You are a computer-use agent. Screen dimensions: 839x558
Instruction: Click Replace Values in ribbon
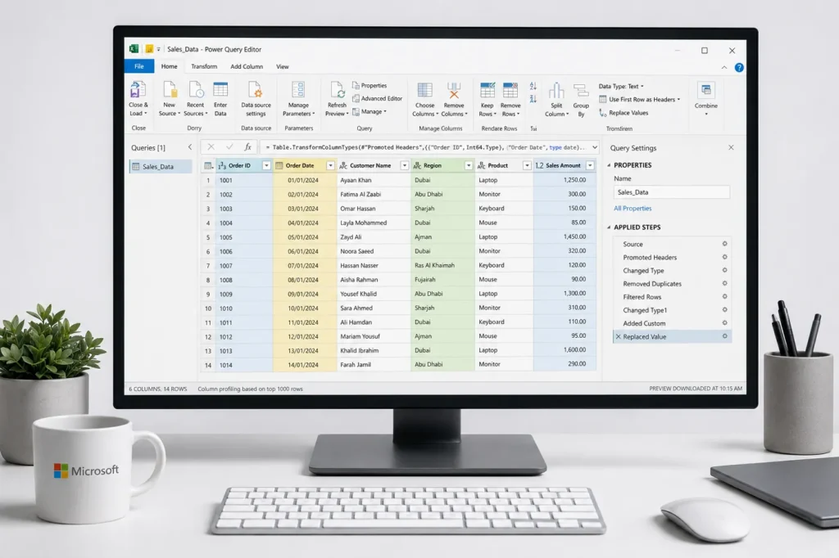coord(624,113)
